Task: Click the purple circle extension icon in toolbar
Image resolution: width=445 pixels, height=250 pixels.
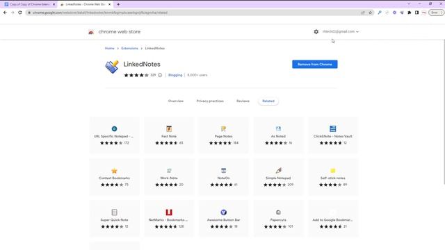Action: coord(394,12)
